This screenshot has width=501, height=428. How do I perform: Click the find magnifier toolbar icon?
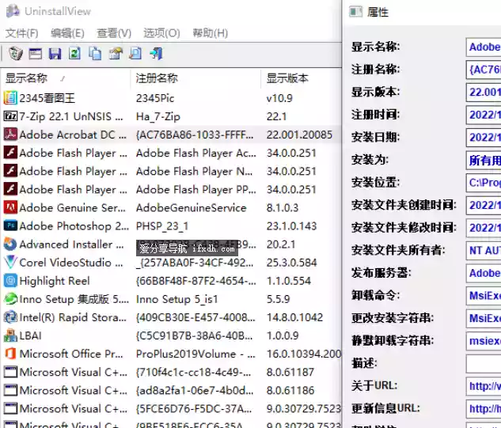point(135,53)
